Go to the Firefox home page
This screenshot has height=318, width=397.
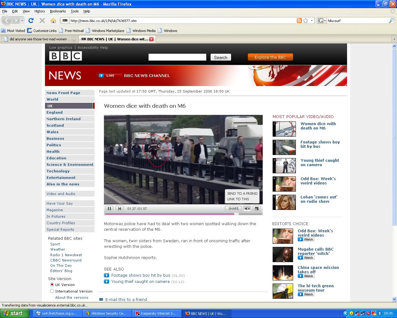tap(53, 20)
